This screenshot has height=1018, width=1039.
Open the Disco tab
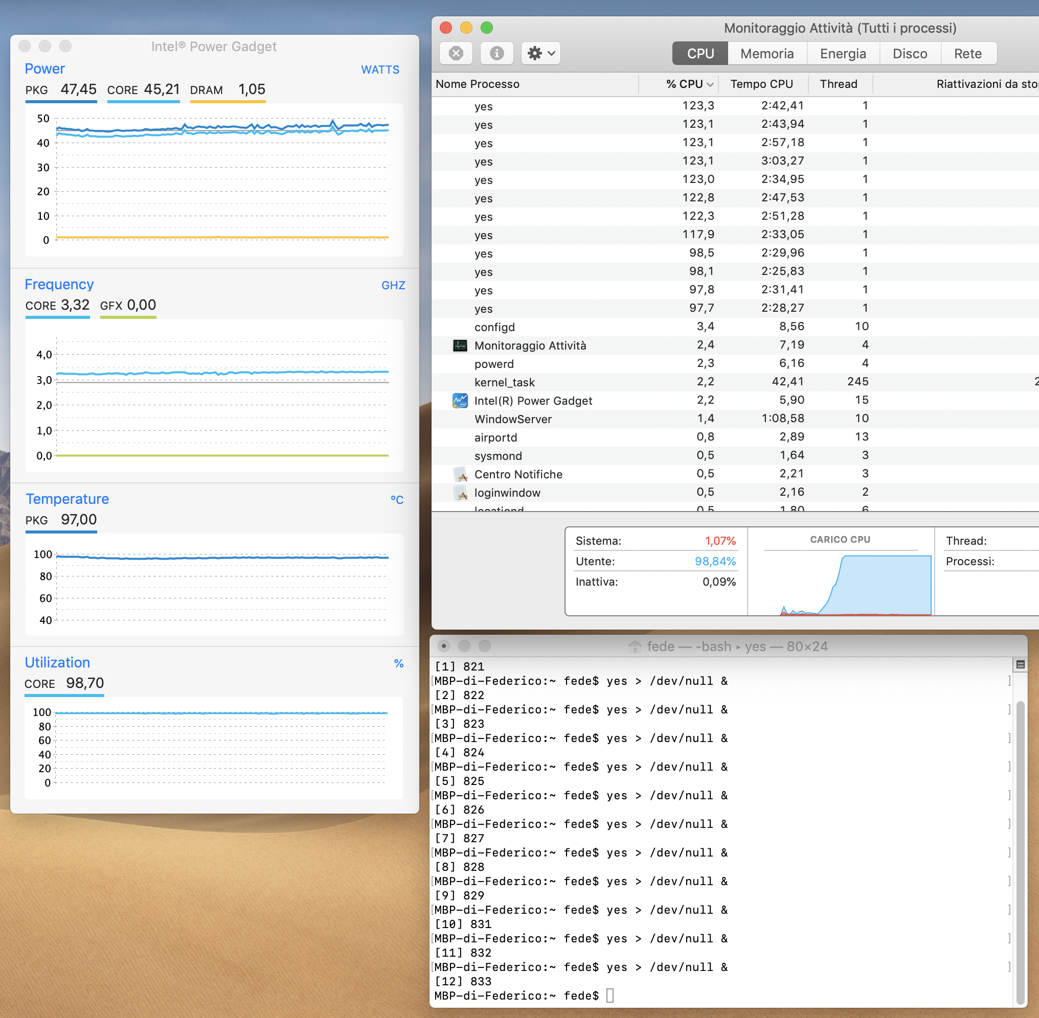click(910, 54)
